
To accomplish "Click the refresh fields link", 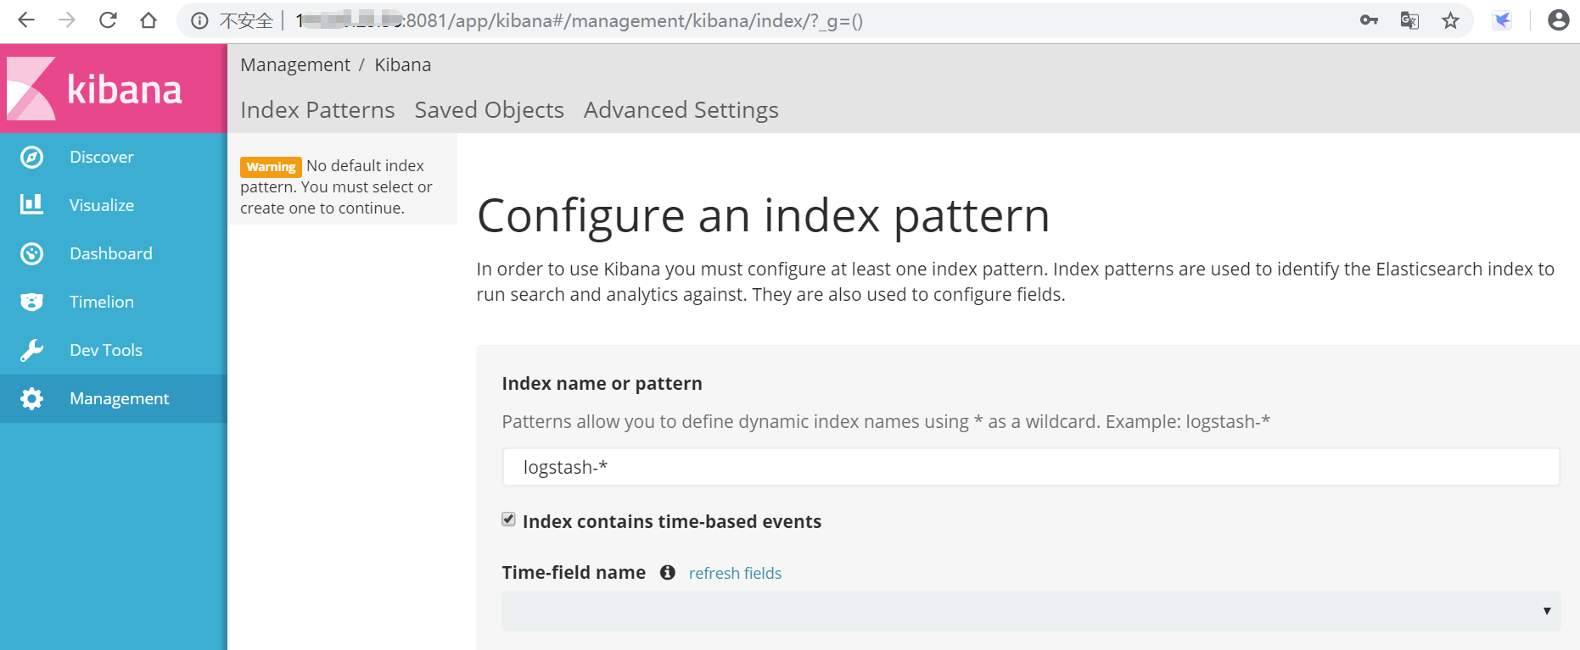I will coord(735,574).
